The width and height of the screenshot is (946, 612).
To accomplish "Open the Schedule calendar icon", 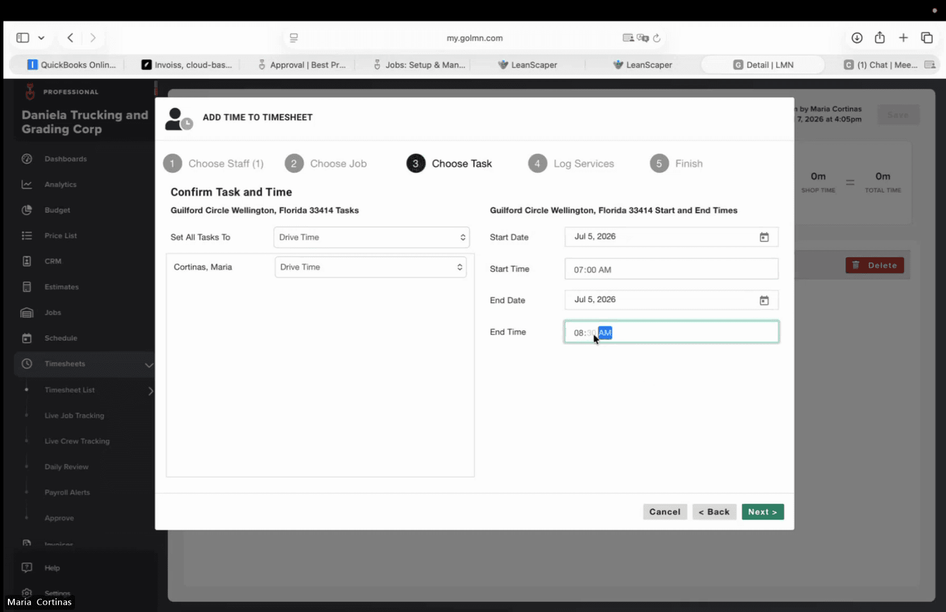I will tap(27, 338).
